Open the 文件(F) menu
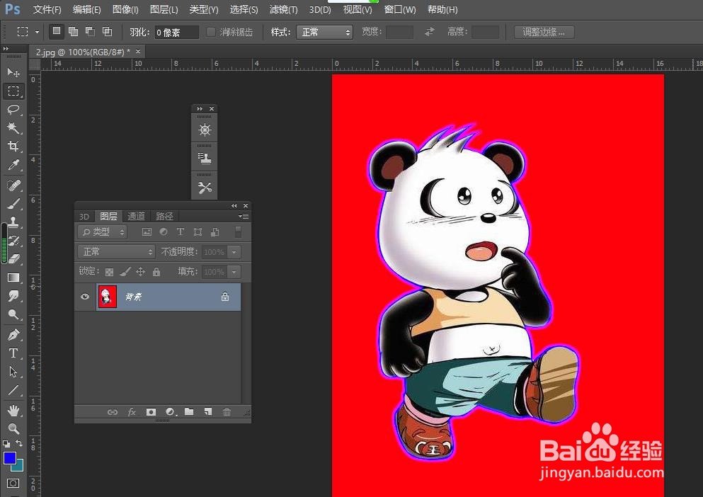Viewport: 703px width, 497px height. point(47,9)
